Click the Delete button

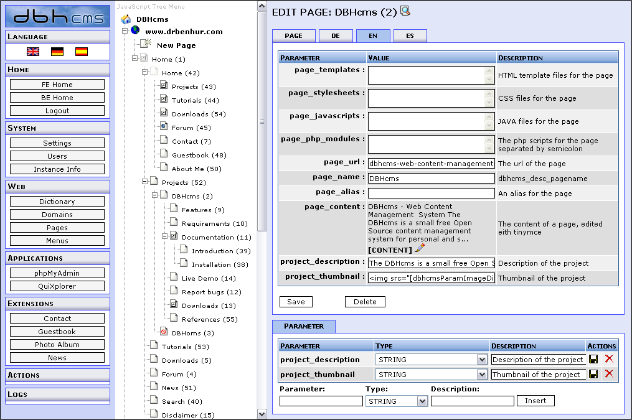(x=365, y=302)
